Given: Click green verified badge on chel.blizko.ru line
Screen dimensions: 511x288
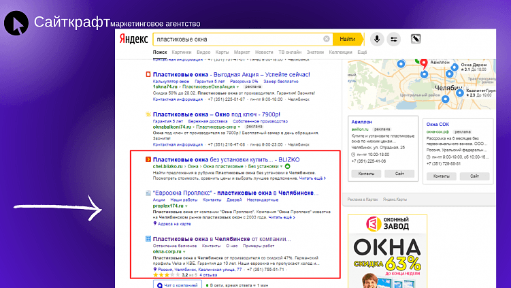Looking at the screenshot, I should coord(287,166).
